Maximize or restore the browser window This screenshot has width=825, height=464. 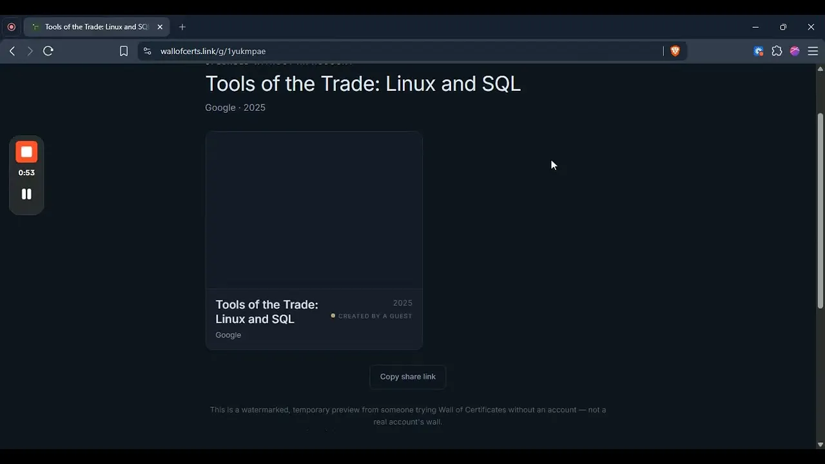click(783, 27)
